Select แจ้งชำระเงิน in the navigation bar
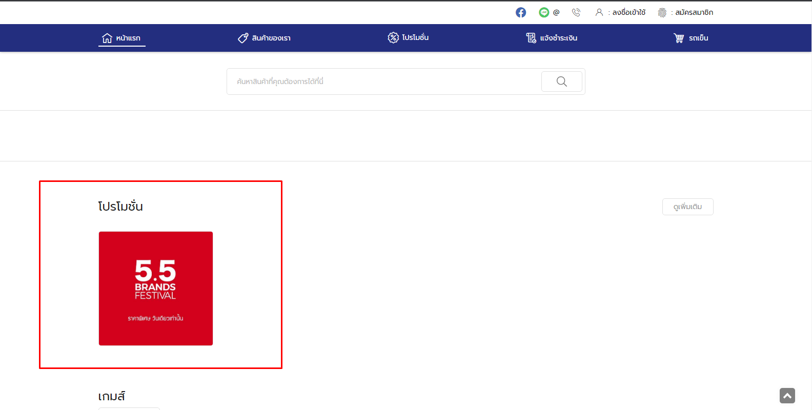Viewport: 812px width, 410px height. click(x=558, y=38)
